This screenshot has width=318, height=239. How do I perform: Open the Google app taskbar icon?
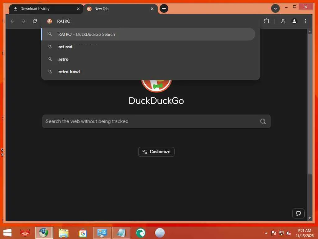(x=83, y=233)
